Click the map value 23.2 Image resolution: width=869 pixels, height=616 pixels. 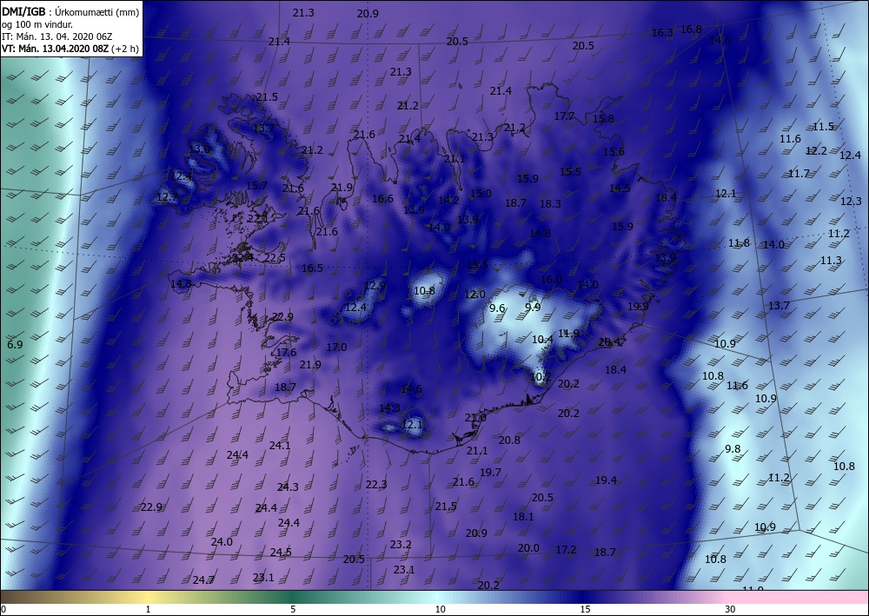[401, 545]
